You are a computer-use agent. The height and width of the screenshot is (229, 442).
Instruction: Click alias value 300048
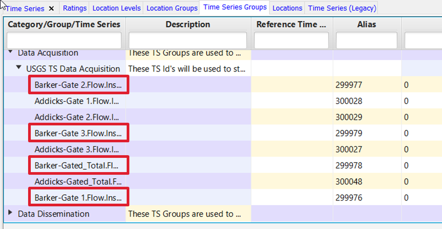(349, 182)
